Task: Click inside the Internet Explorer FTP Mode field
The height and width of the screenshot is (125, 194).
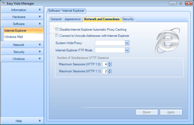Action: pos(110,50)
